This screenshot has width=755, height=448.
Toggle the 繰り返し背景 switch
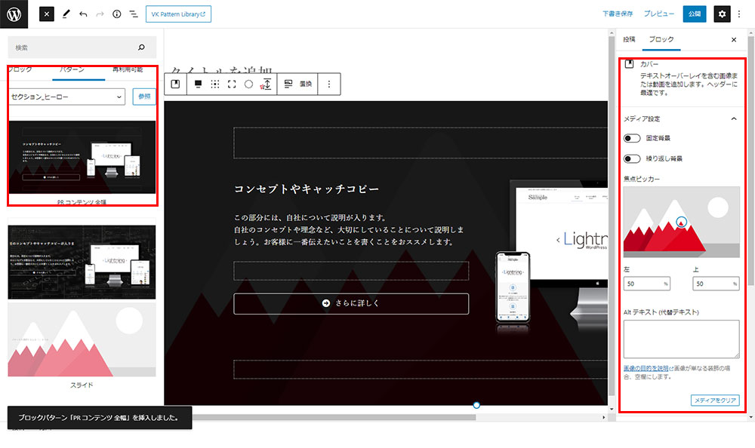tap(632, 158)
